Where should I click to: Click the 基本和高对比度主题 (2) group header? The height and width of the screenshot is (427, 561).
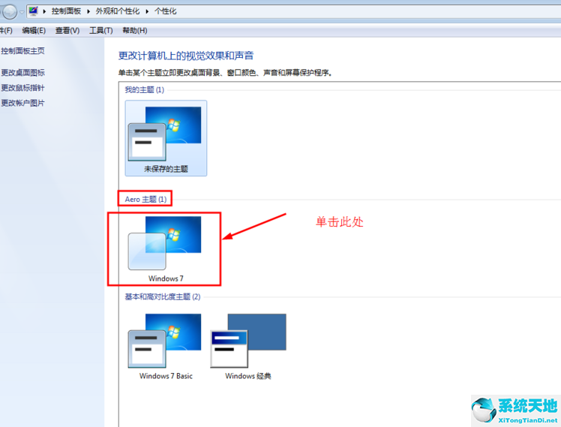click(163, 296)
